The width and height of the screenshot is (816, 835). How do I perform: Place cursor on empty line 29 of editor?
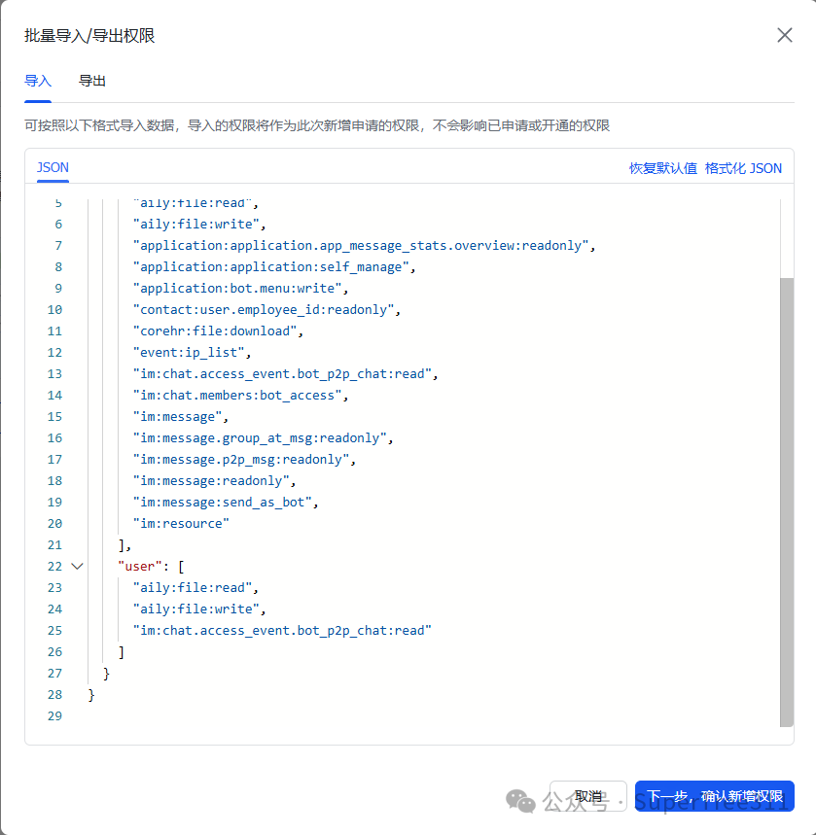pyautogui.click(x=432, y=716)
